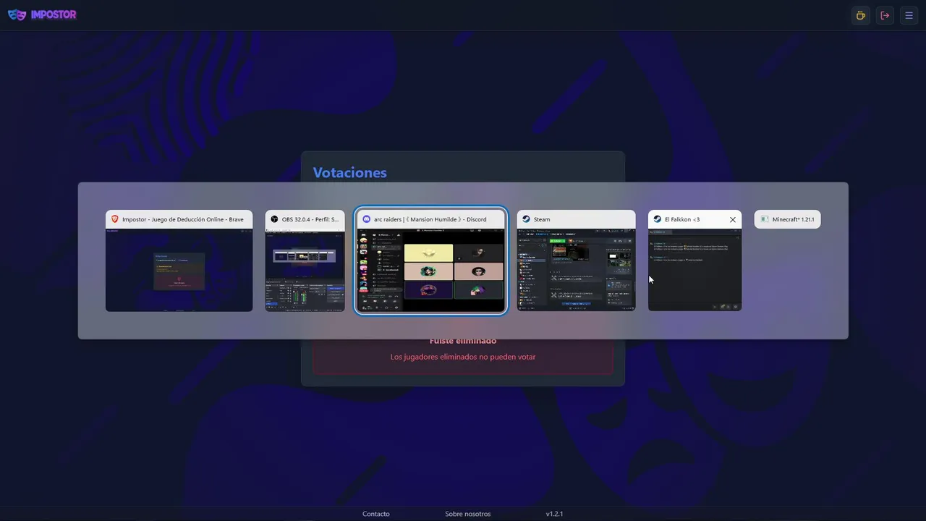Viewport: 926px width, 521px height.
Task: Open the hamburger menu icon
Action: click(909, 15)
